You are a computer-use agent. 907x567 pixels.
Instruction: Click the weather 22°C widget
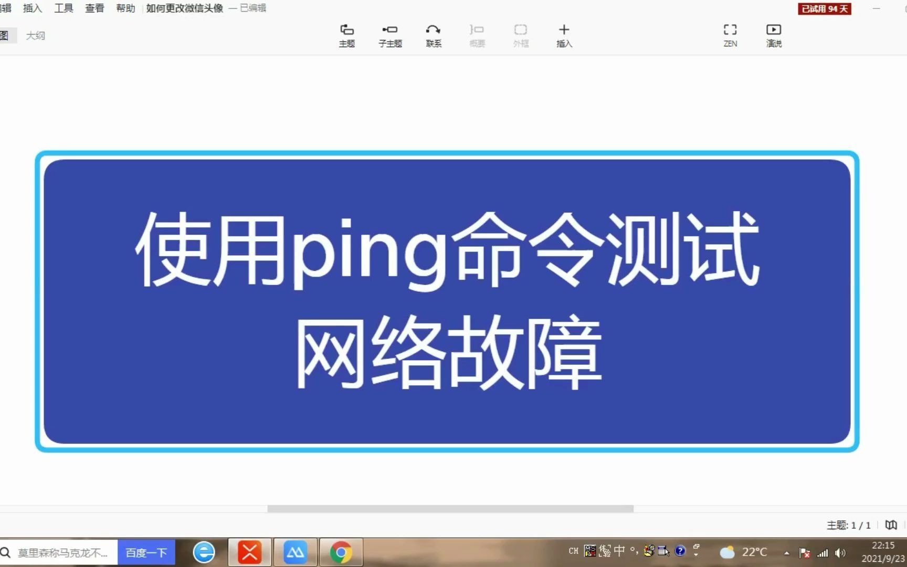[x=743, y=552]
